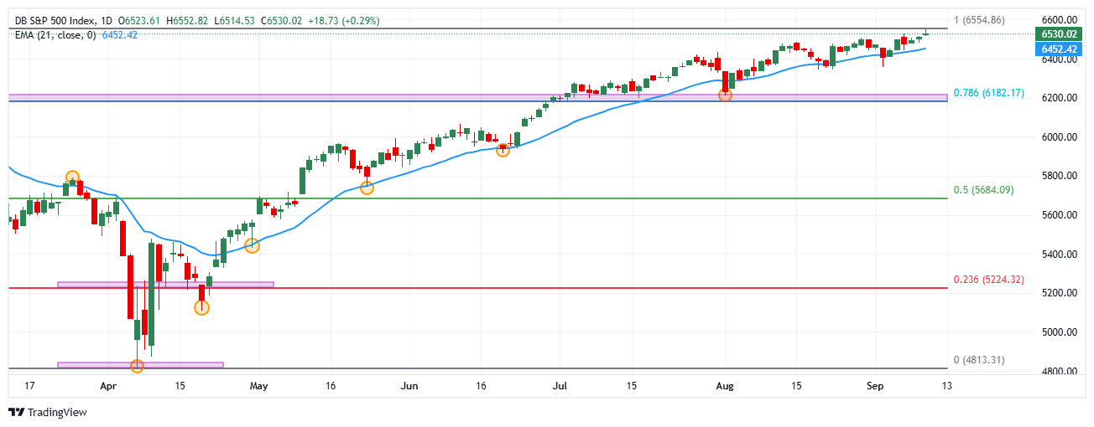Viewport: 1094px width, 427px height.
Task: Click date label 17 before Apr
Action: coord(31,387)
